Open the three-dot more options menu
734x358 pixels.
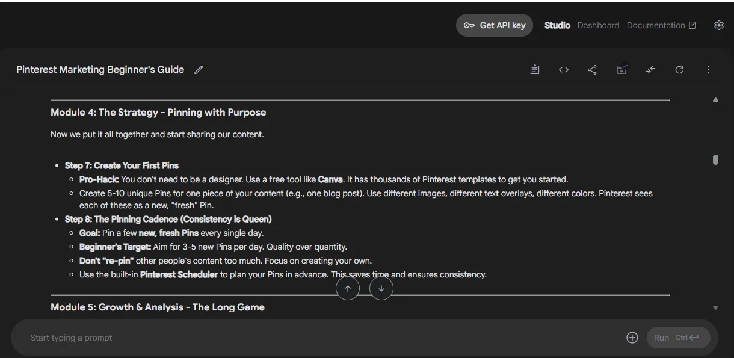click(708, 70)
